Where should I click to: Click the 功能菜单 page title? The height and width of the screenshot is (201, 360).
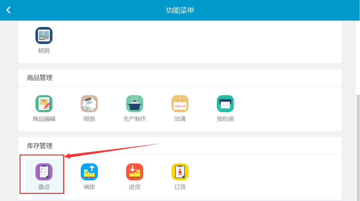[x=180, y=10]
